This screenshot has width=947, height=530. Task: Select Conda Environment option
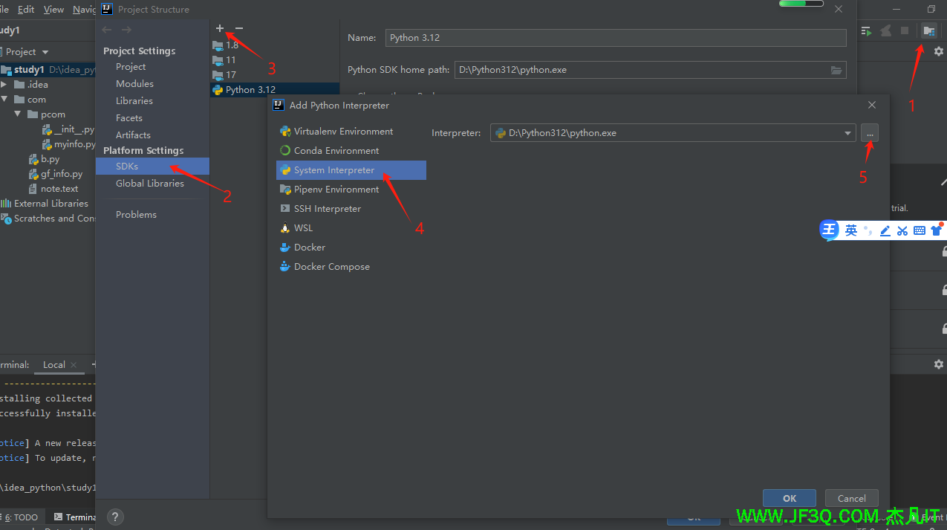[x=336, y=151]
